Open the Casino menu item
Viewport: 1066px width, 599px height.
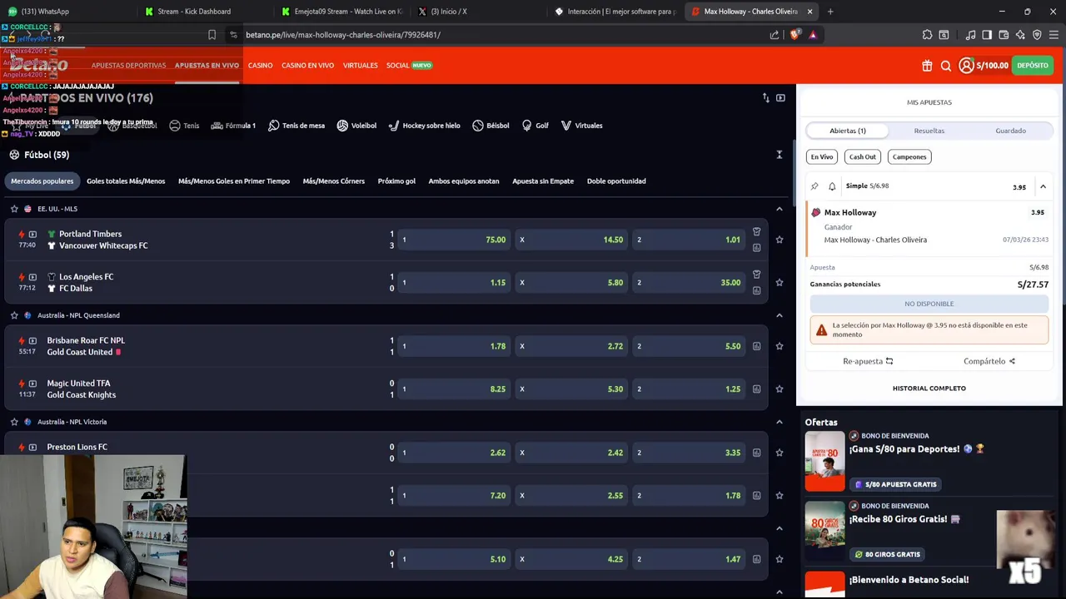260,66
